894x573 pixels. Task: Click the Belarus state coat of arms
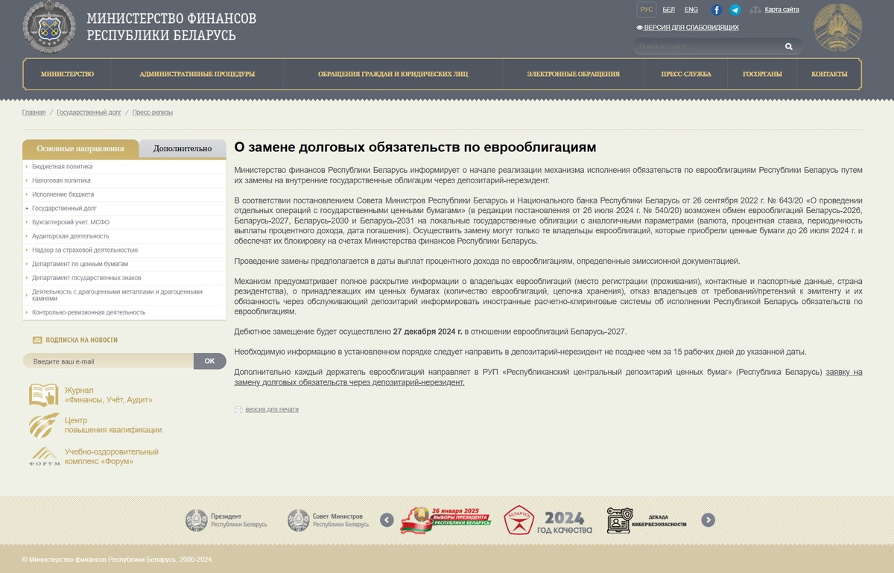tap(839, 28)
